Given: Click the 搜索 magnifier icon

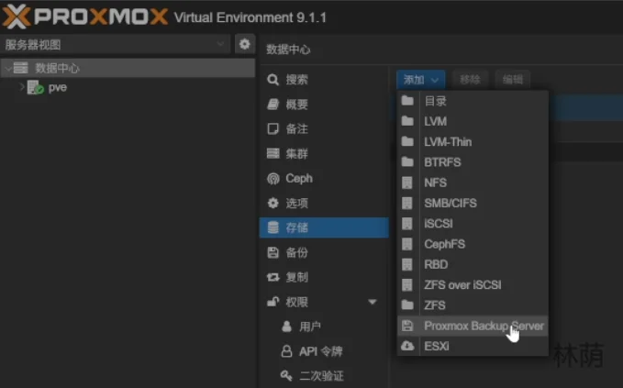Looking at the screenshot, I should 273,80.
